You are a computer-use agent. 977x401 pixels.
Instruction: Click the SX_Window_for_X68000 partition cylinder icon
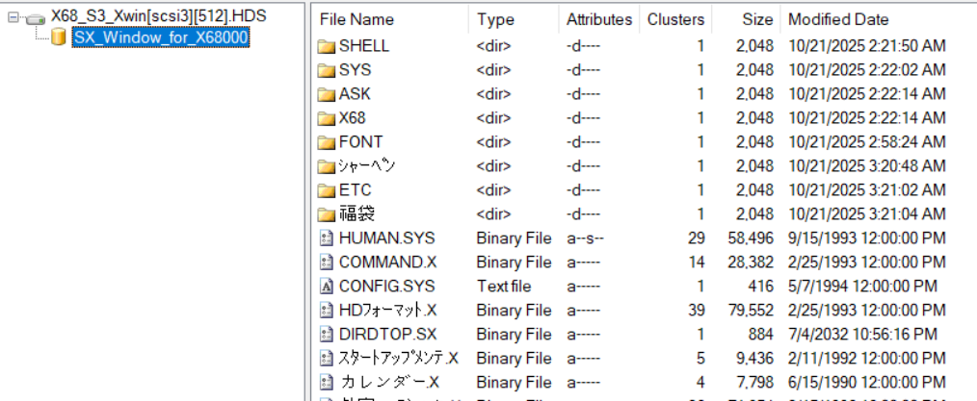click(x=59, y=38)
